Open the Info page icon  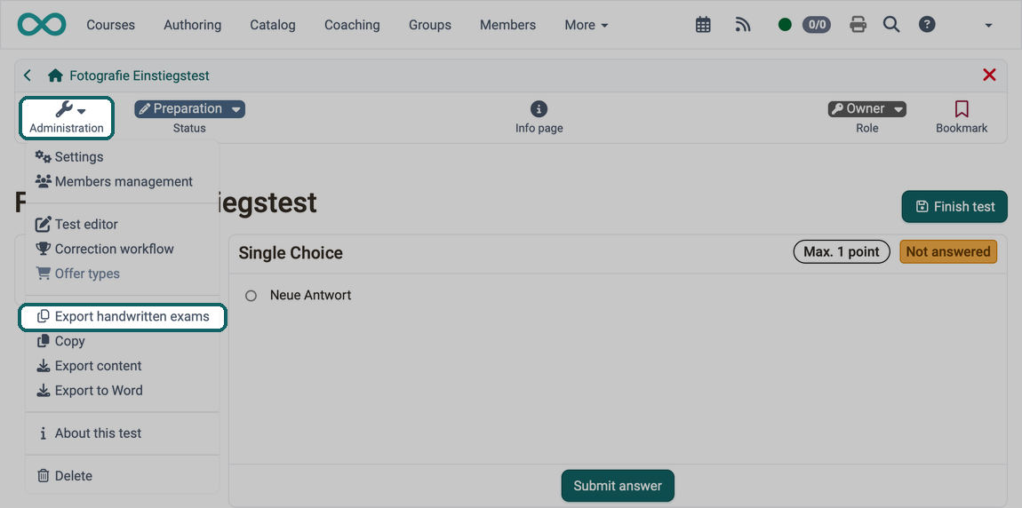pos(539,108)
